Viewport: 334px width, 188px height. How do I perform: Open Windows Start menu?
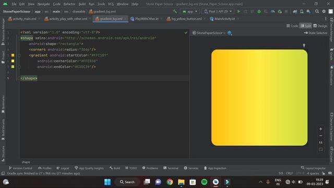point(108,182)
